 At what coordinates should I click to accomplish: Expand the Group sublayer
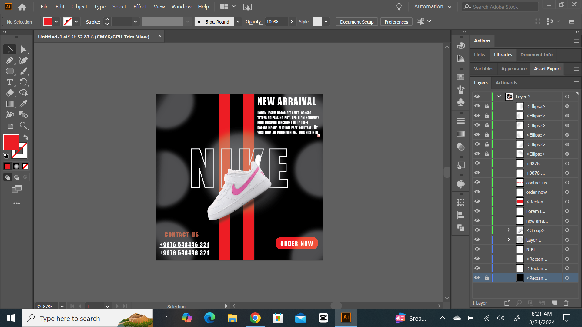[x=509, y=230]
